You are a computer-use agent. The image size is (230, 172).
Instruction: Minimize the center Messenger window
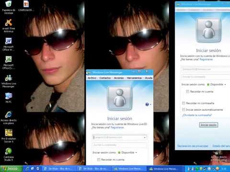click(134, 71)
